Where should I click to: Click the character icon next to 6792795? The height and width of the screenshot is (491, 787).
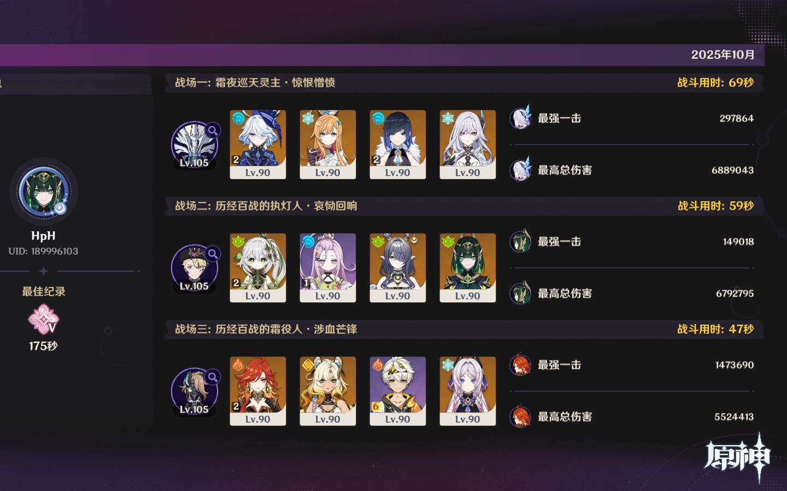click(520, 293)
